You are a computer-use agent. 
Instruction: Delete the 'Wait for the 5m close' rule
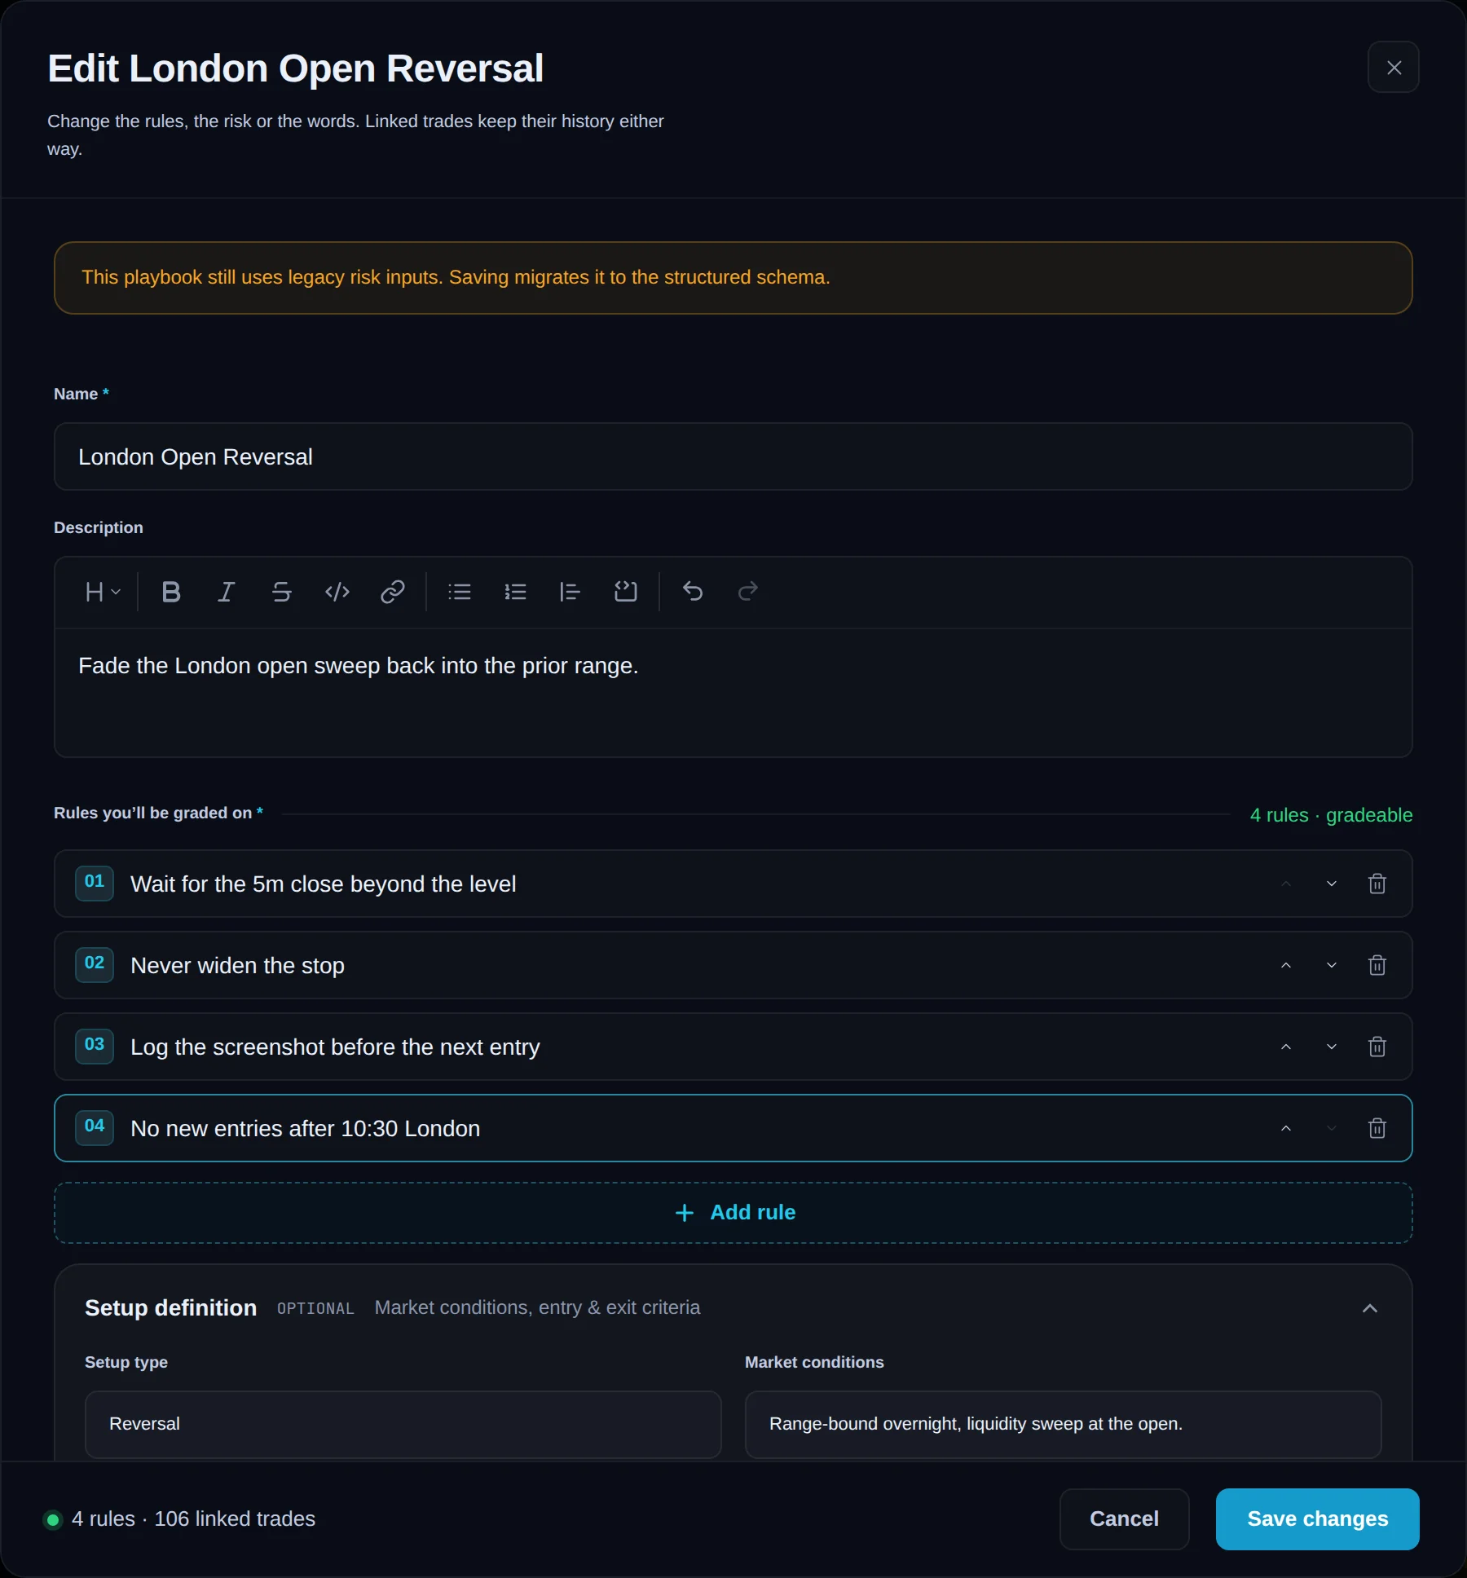coord(1377,884)
